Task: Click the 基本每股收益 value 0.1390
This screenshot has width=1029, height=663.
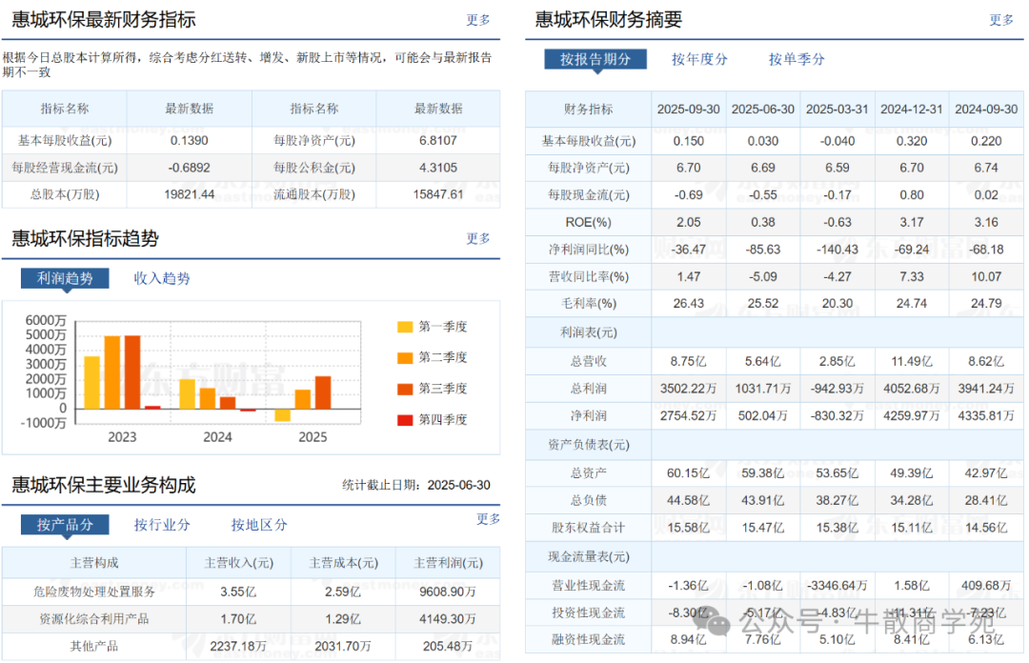Action: pyautogui.click(x=189, y=140)
